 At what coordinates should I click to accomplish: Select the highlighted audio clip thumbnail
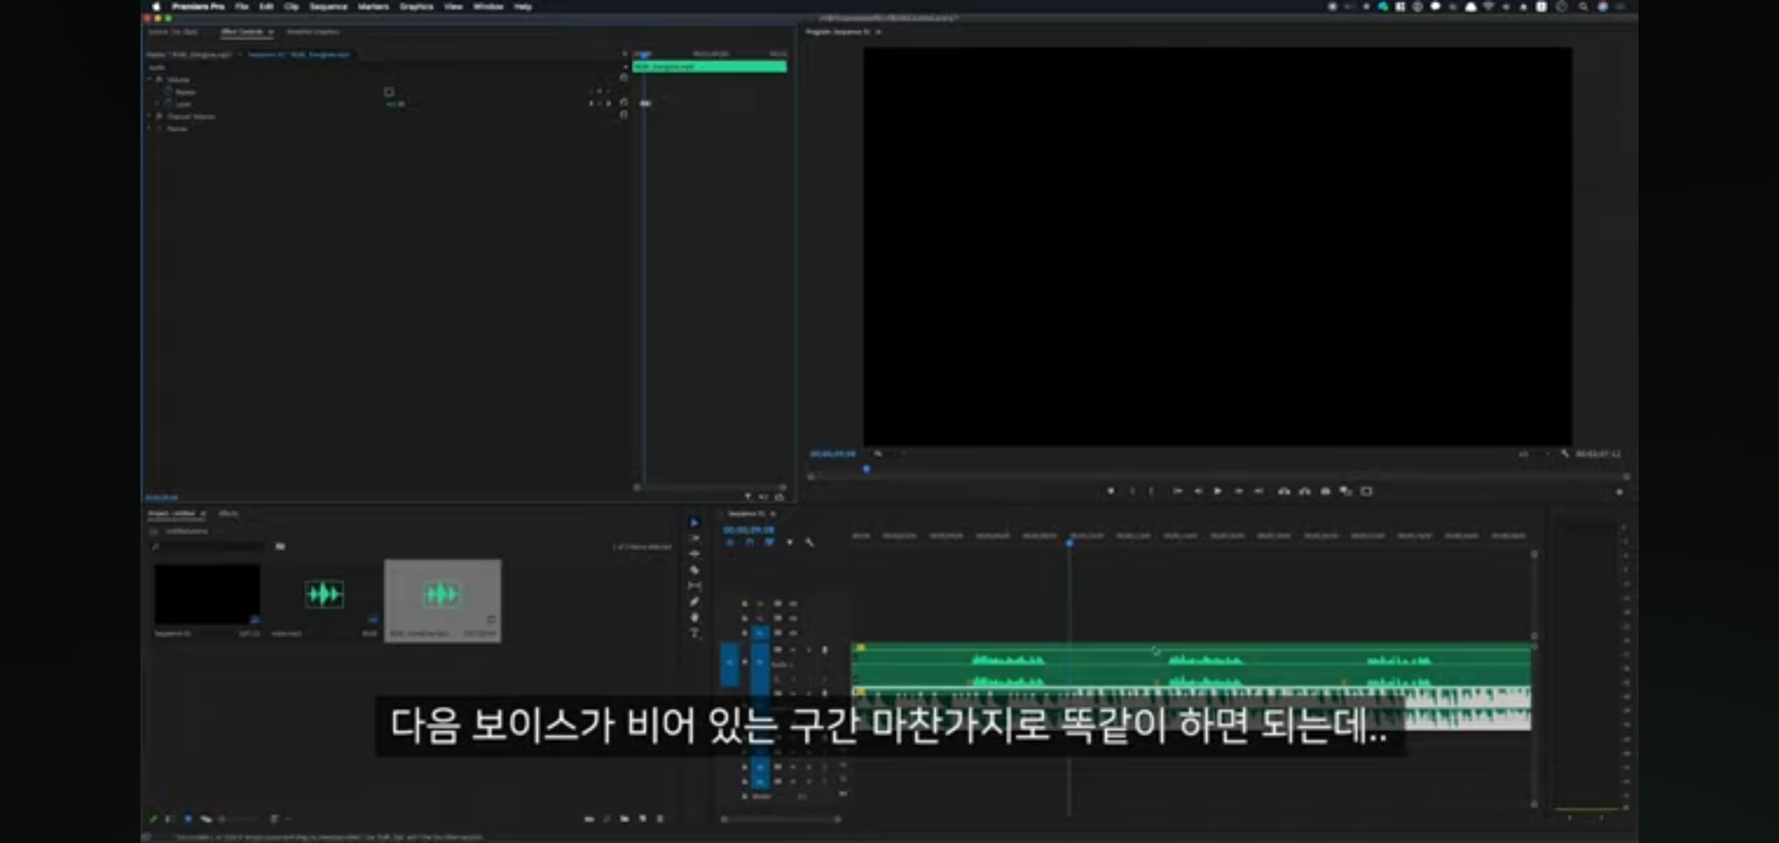pos(442,594)
